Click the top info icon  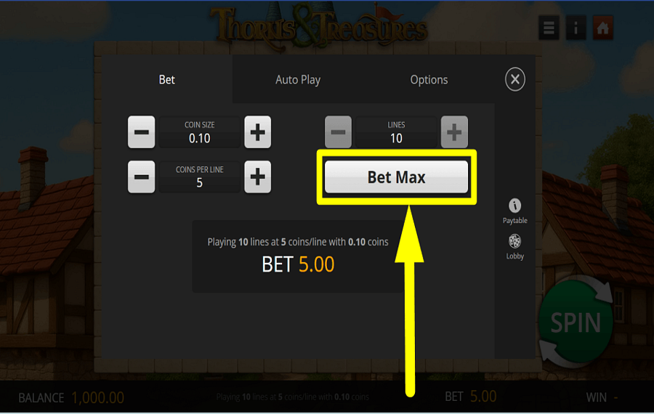pos(576,28)
